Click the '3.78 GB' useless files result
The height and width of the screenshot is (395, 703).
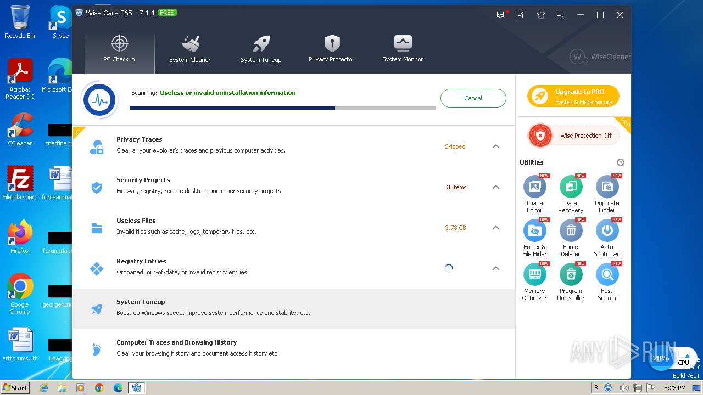455,228
